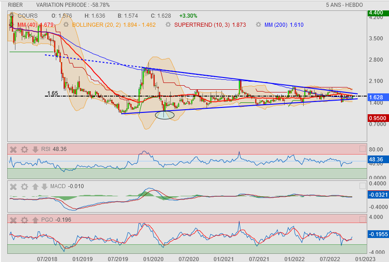The image size is (389, 262).
Task: Click the '4.000' PGO axis label
Action: tap(376, 217)
